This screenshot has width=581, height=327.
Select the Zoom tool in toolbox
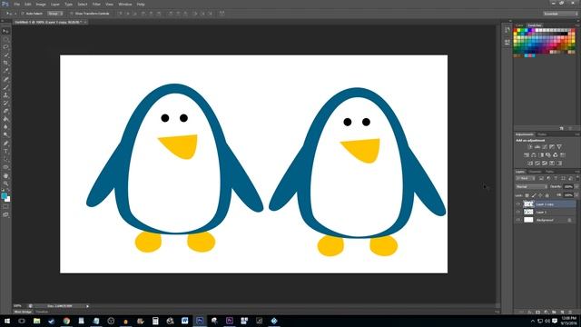click(x=5, y=183)
